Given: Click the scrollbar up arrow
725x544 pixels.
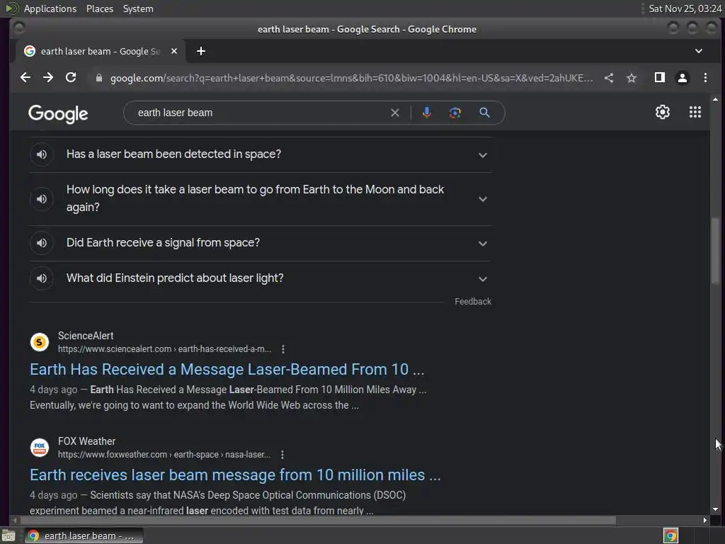Looking at the screenshot, I should coord(715,99).
